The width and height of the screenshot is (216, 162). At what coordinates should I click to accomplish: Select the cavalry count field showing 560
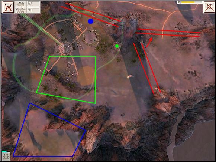coord(33,10)
